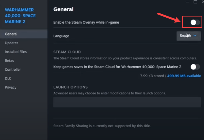Click the 7.99 KB stored text
Image resolution: width=204 pixels, height=140 pixels.
[x=152, y=76]
